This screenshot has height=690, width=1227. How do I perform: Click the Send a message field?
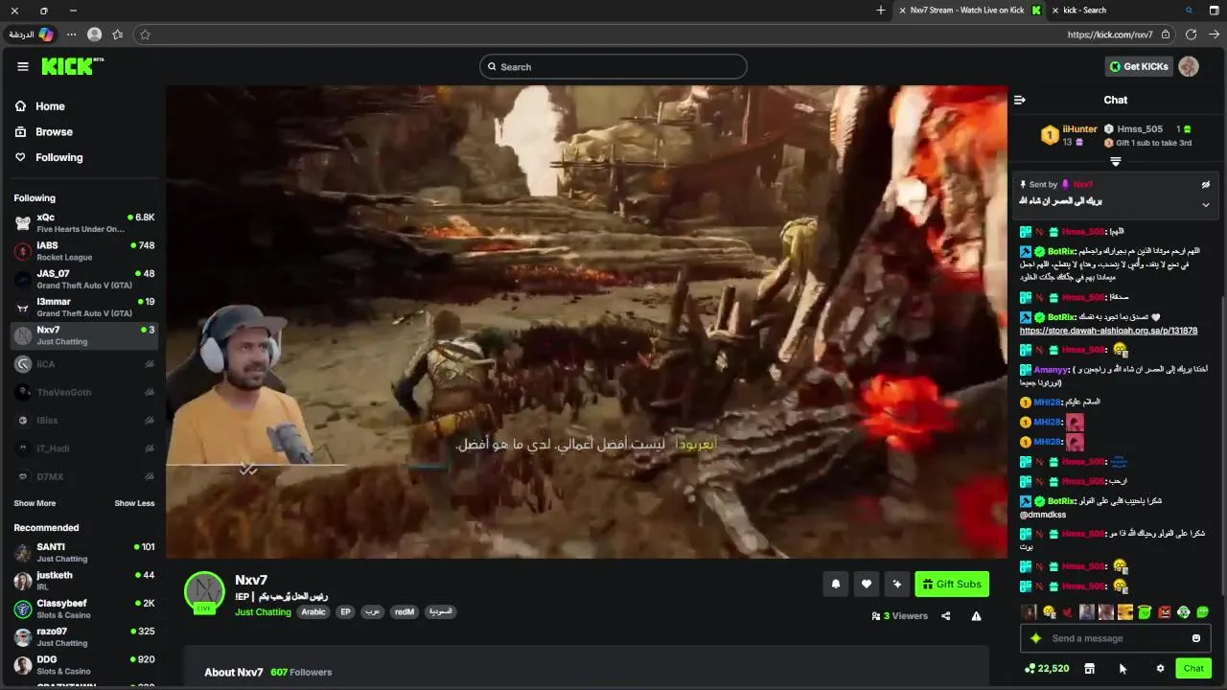(1116, 638)
